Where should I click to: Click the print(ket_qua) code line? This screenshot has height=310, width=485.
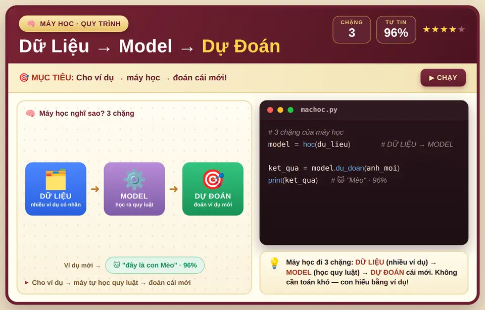click(x=293, y=180)
